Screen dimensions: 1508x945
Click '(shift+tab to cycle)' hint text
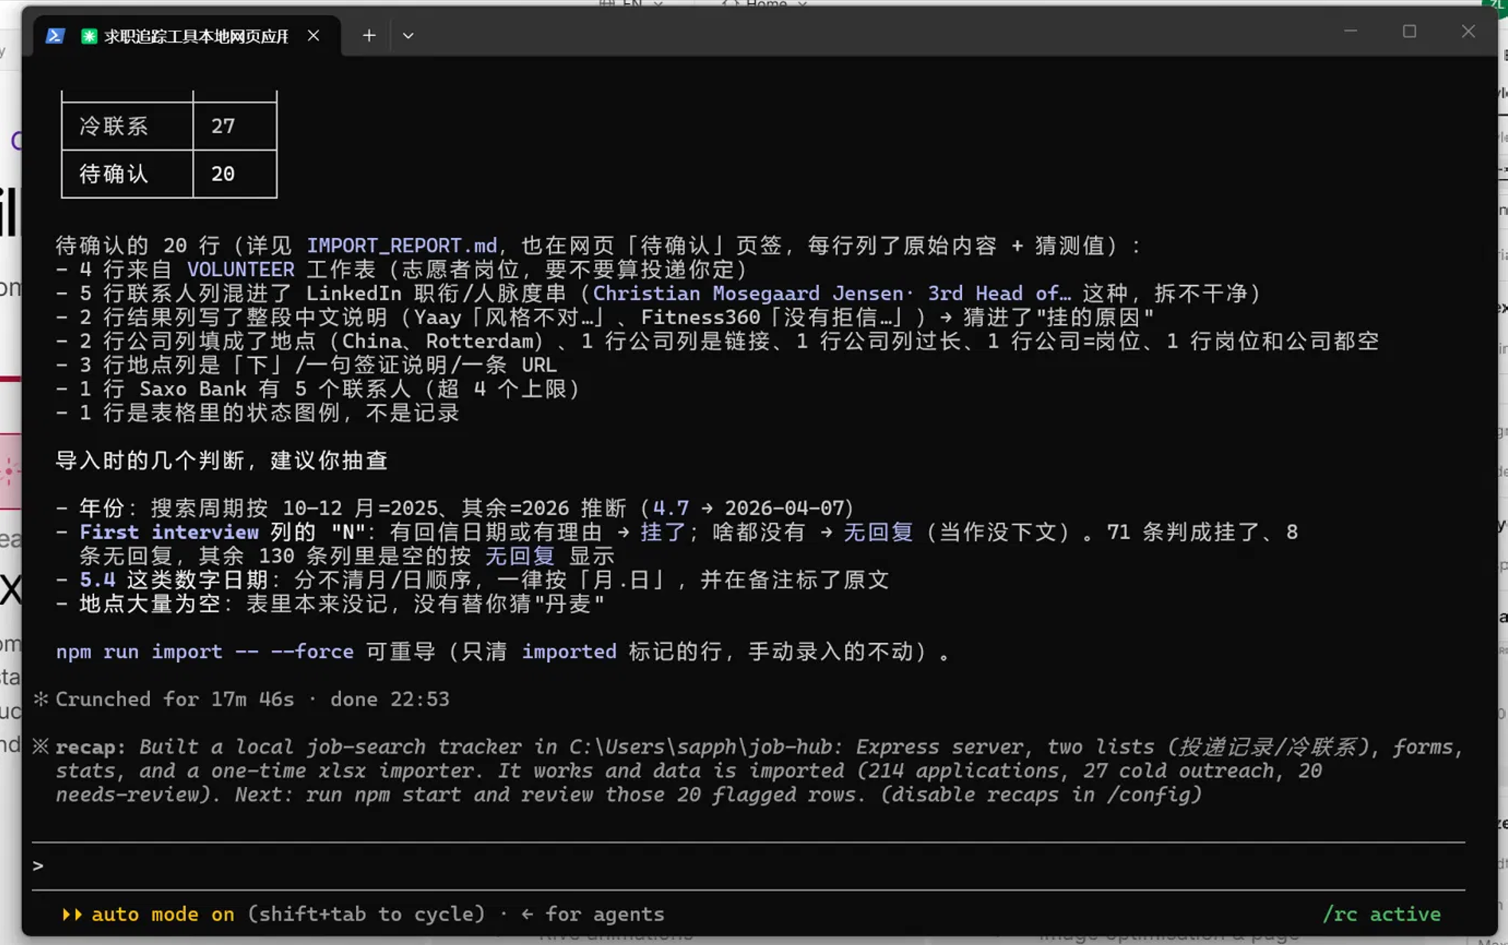366,914
